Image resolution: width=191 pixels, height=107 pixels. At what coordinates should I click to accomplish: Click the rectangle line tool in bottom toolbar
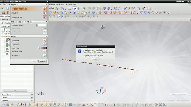(107, 105)
